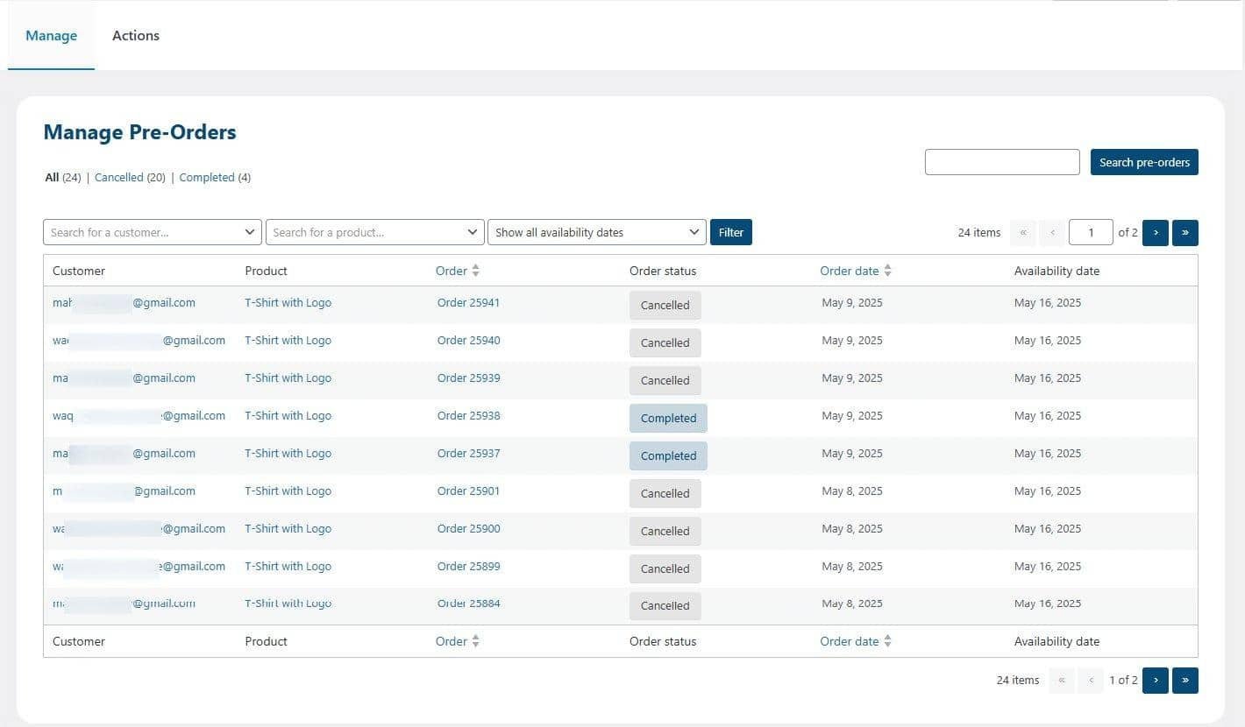Open Order 25899 link
This screenshot has width=1245, height=727.
468,567
